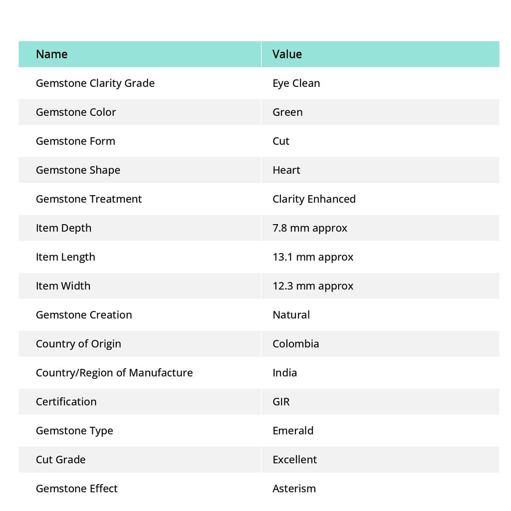Select the Gemstone Shape label

click(78, 170)
